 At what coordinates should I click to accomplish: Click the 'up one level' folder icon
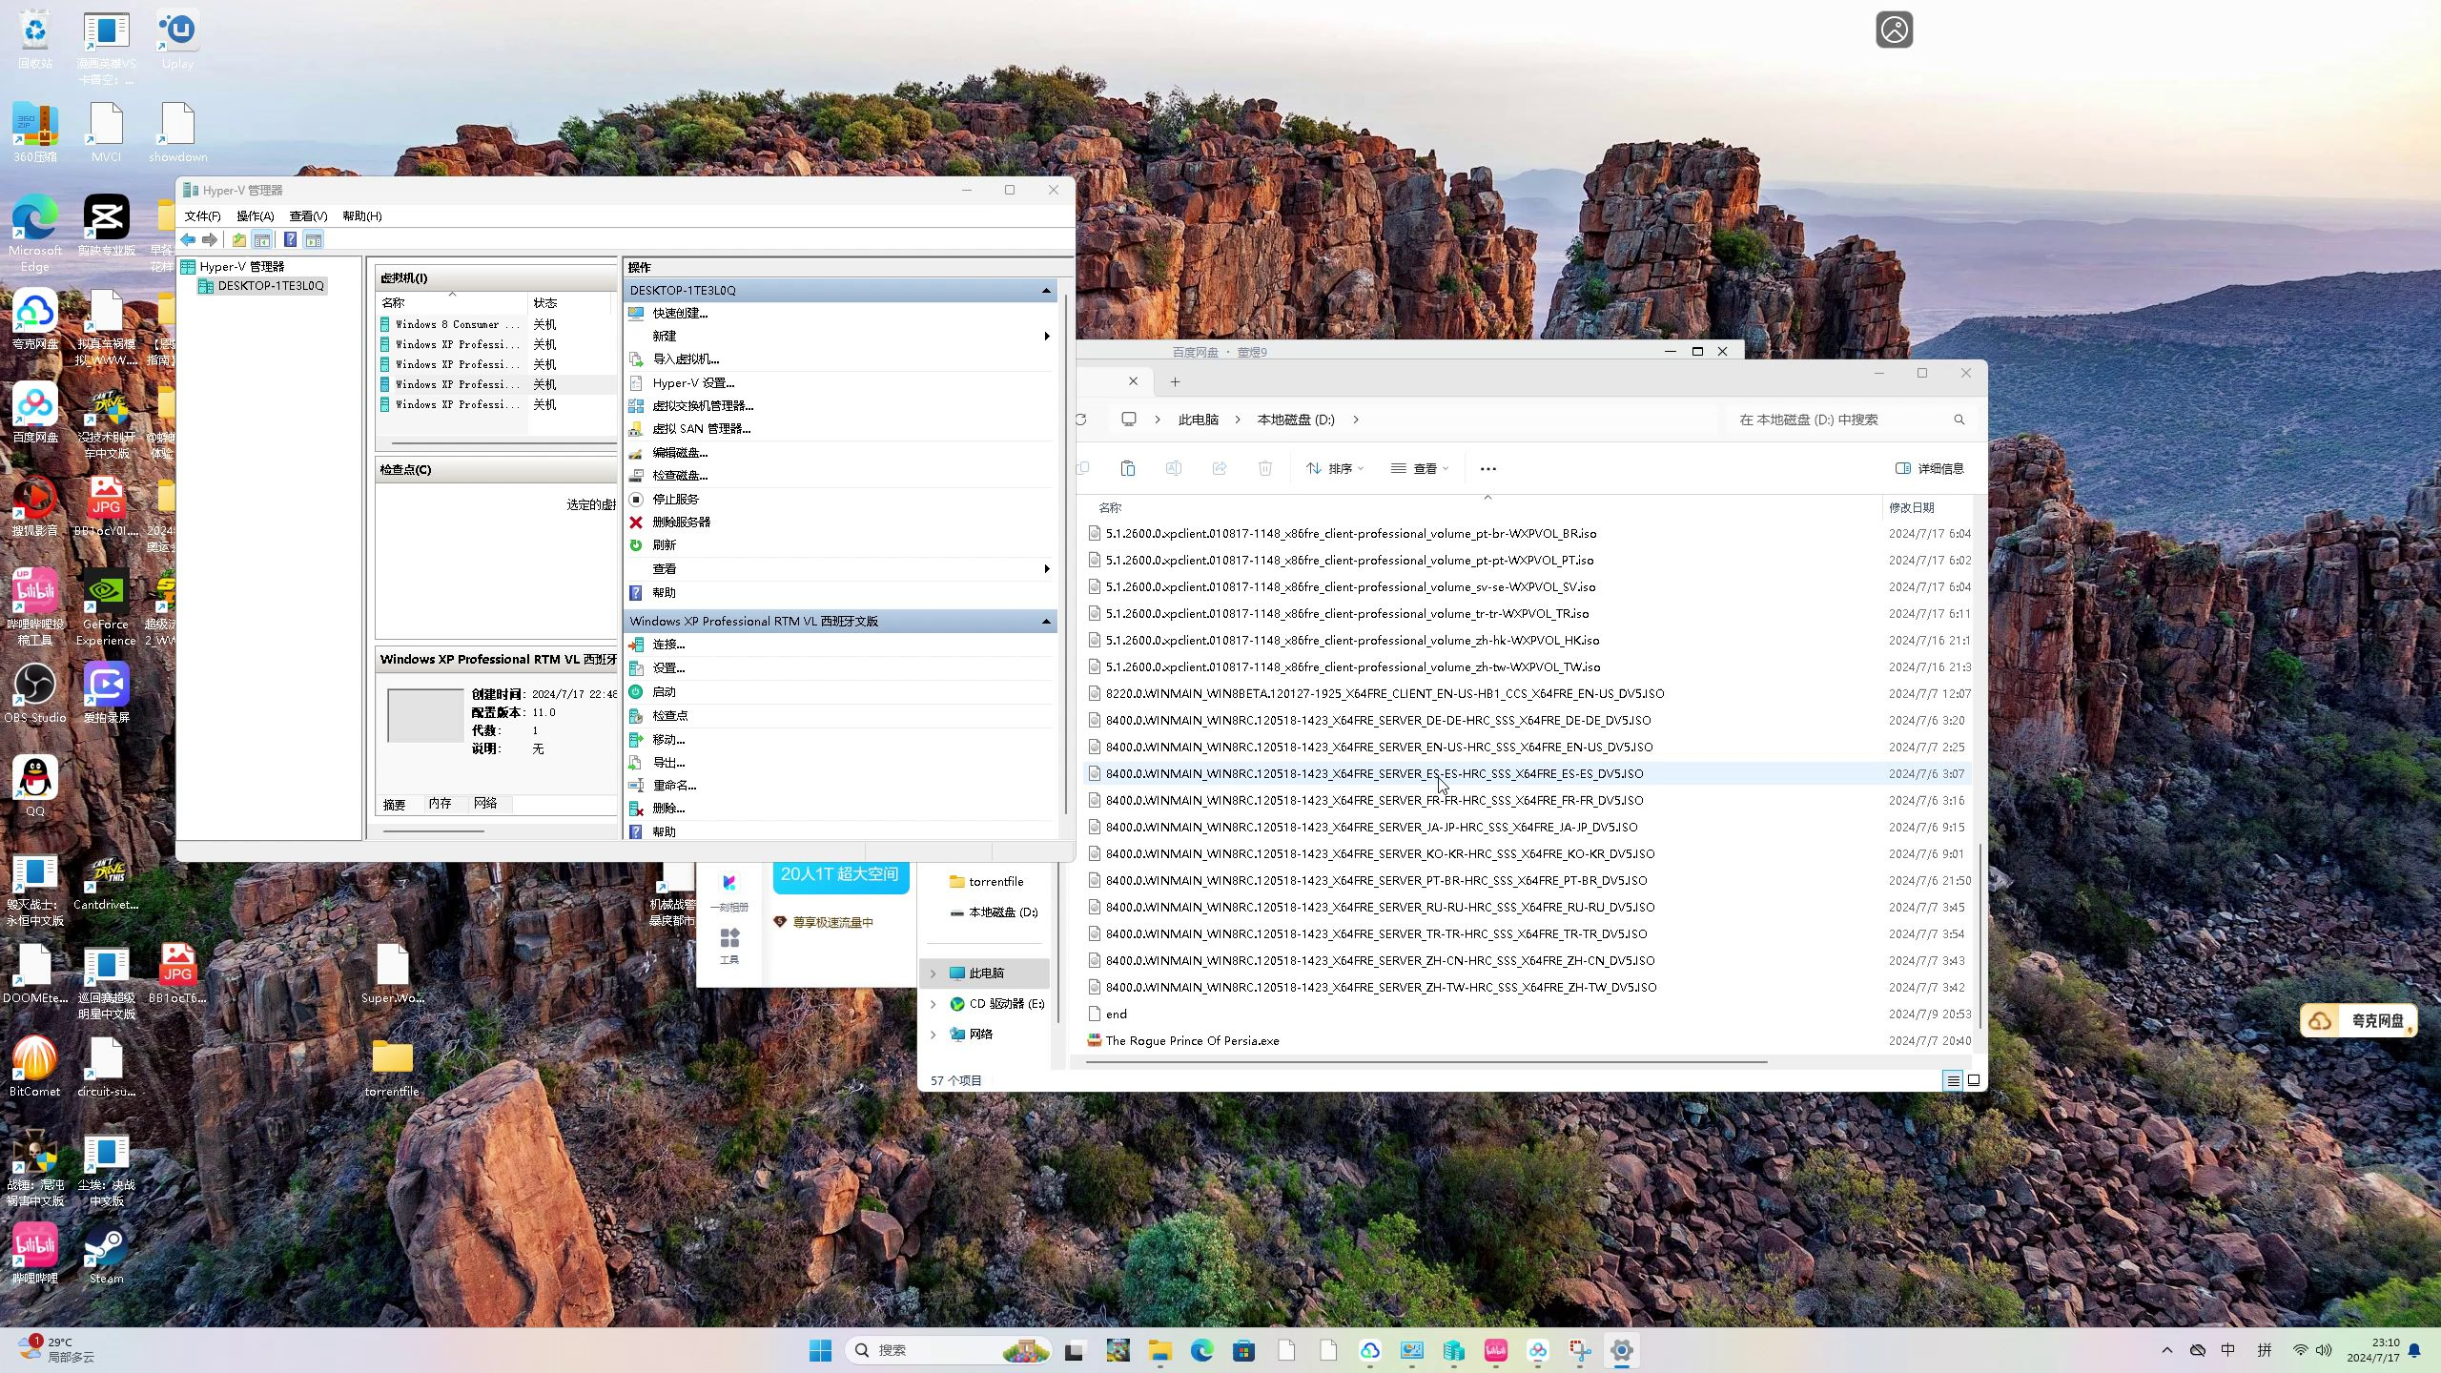click(238, 240)
